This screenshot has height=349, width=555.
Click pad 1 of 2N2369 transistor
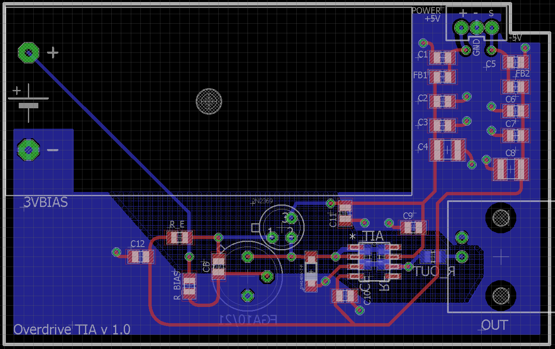coord(272,237)
